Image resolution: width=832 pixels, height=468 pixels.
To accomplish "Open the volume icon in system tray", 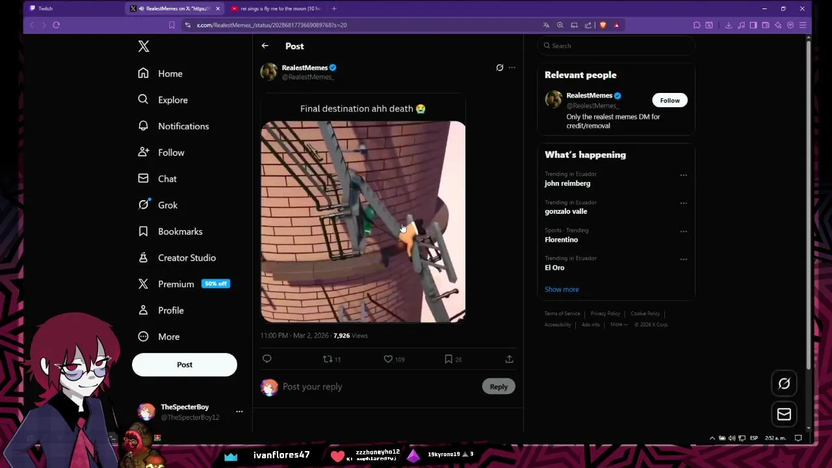I will click(732, 438).
